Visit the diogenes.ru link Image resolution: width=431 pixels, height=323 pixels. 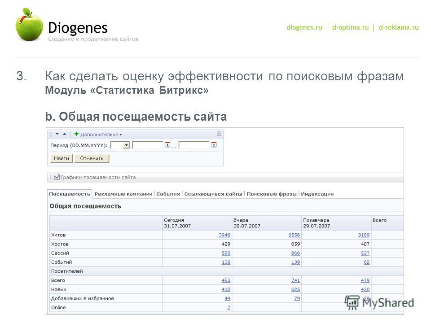304,27
